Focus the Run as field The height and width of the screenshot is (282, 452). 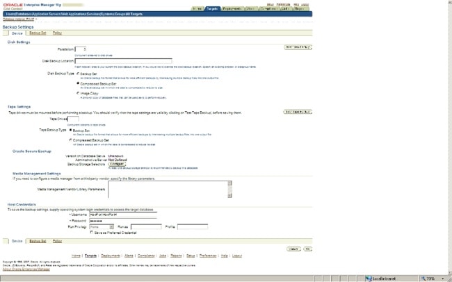coord(146,227)
